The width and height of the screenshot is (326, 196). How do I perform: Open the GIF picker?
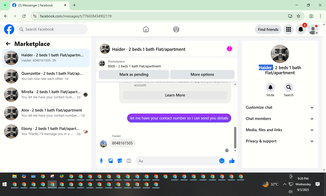[x=129, y=161]
